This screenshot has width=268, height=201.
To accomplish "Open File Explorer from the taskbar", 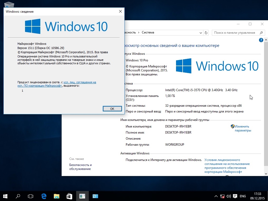I will coord(57,196).
